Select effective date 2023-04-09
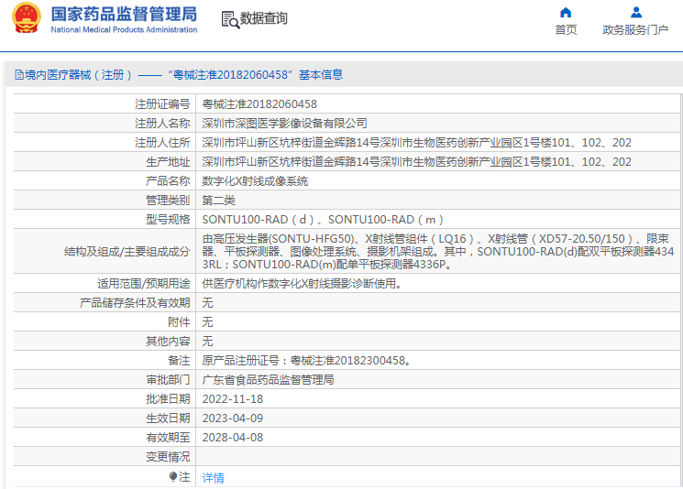Image resolution: width=683 pixels, height=489 pixels. (x=233, y=418)
